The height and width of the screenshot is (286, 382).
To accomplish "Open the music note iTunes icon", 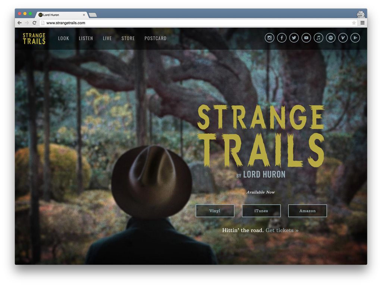I will [x=319, y=38].
